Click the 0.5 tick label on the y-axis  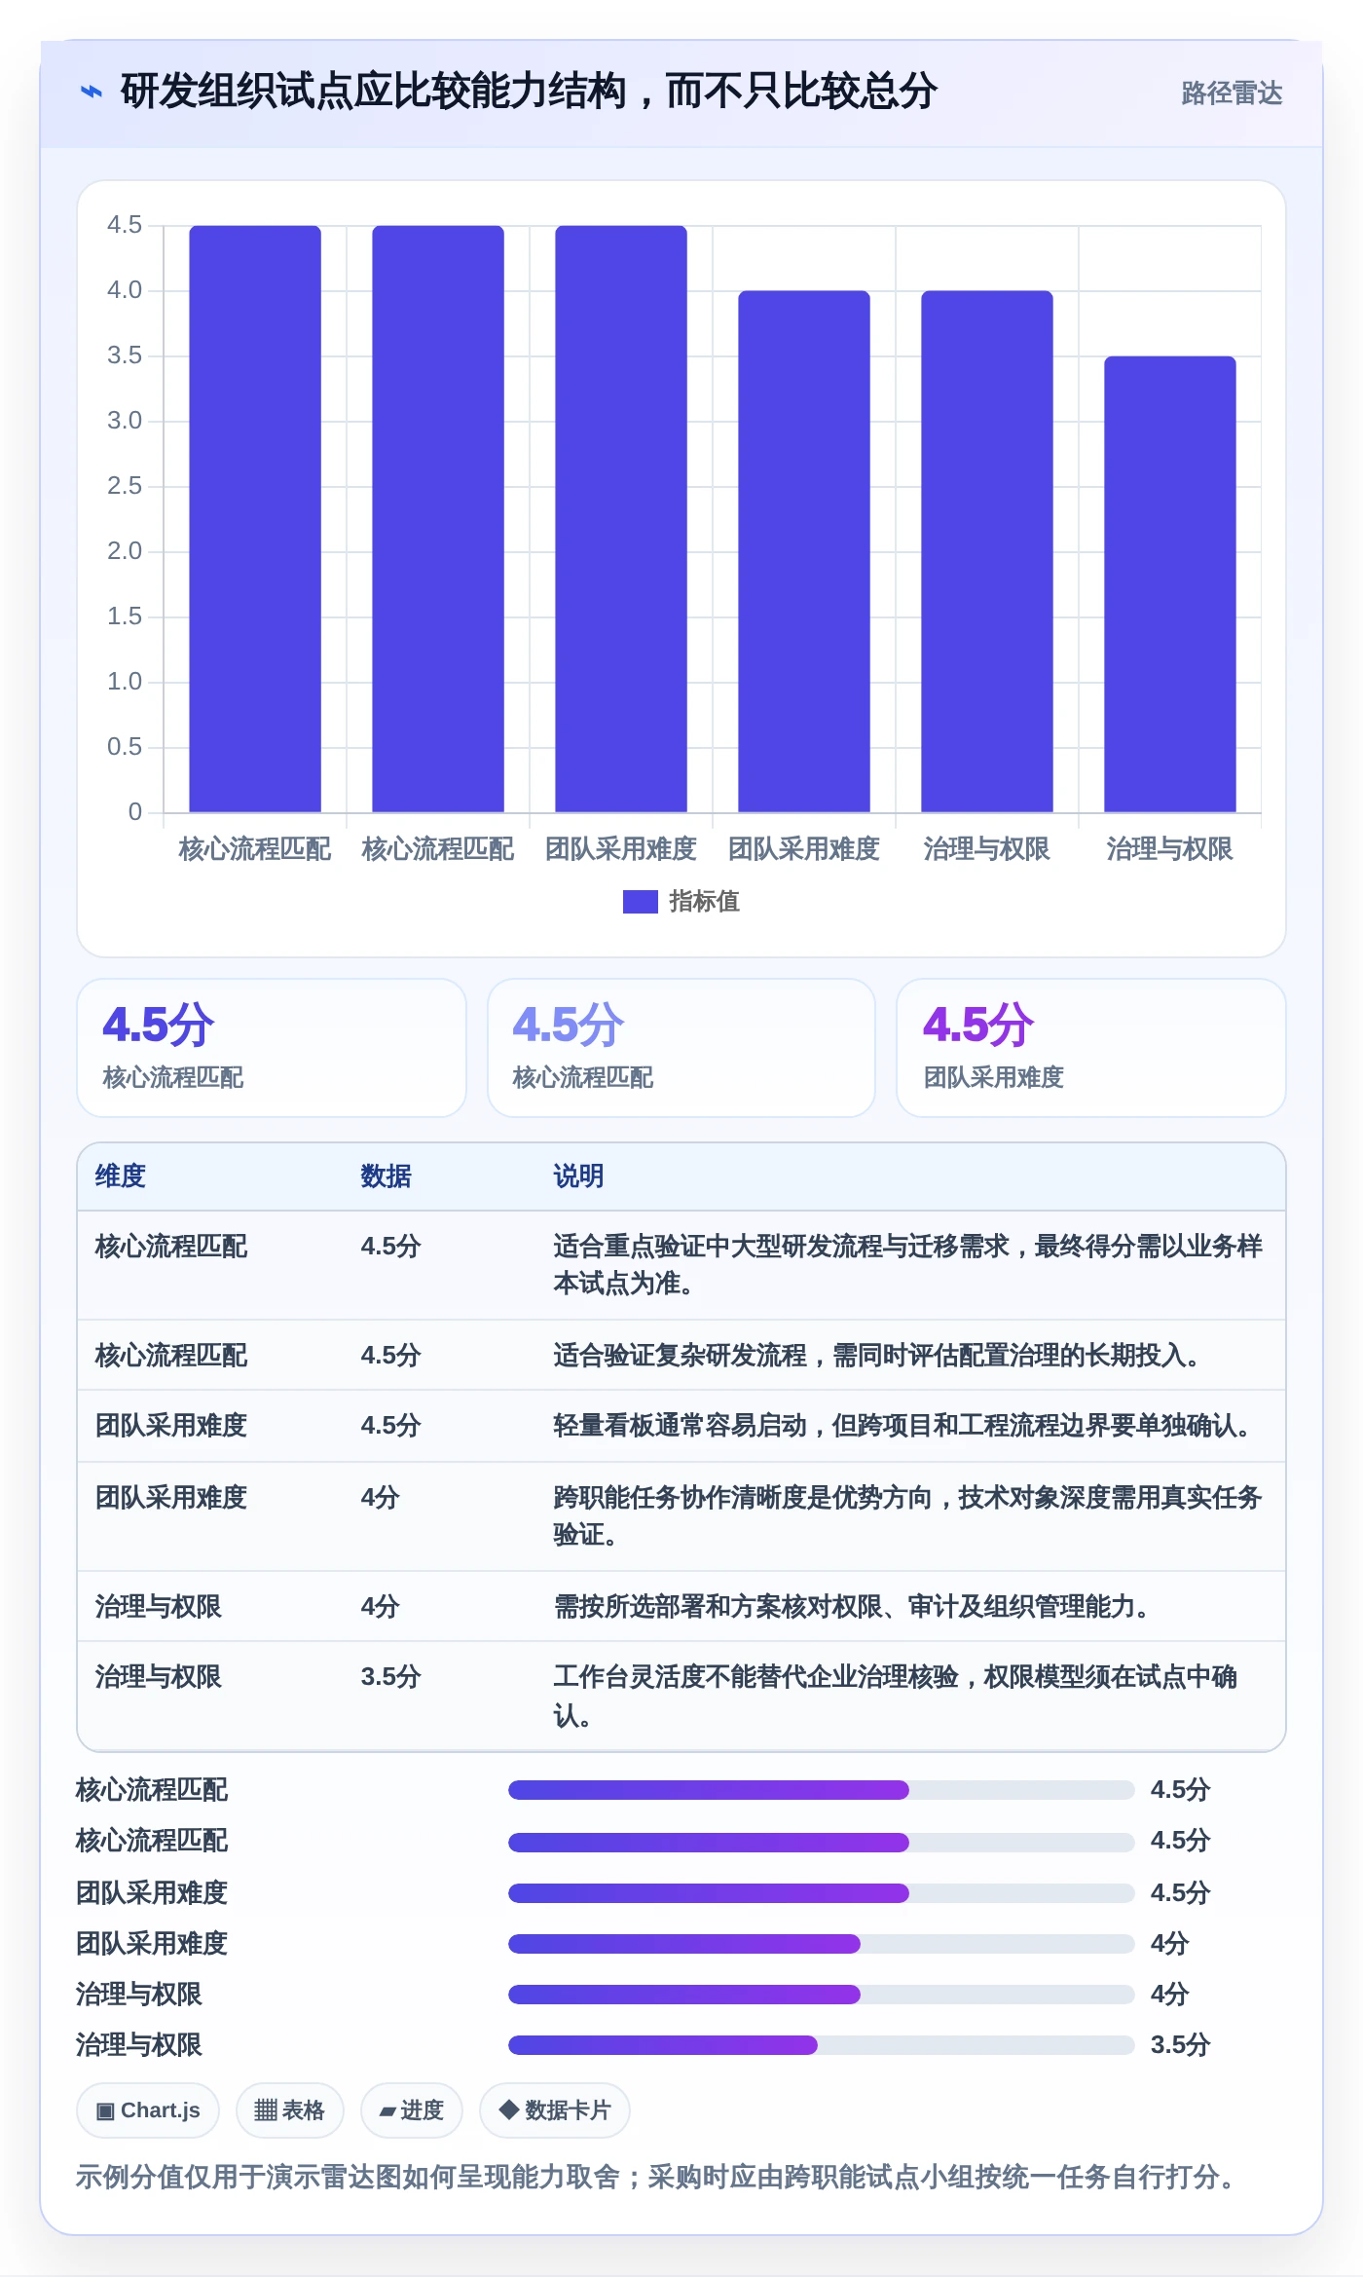tap(124, 747)
